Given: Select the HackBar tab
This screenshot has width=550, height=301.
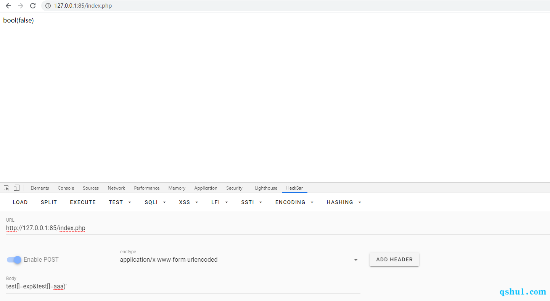Looking at the screenshot, I should (294, 188).
